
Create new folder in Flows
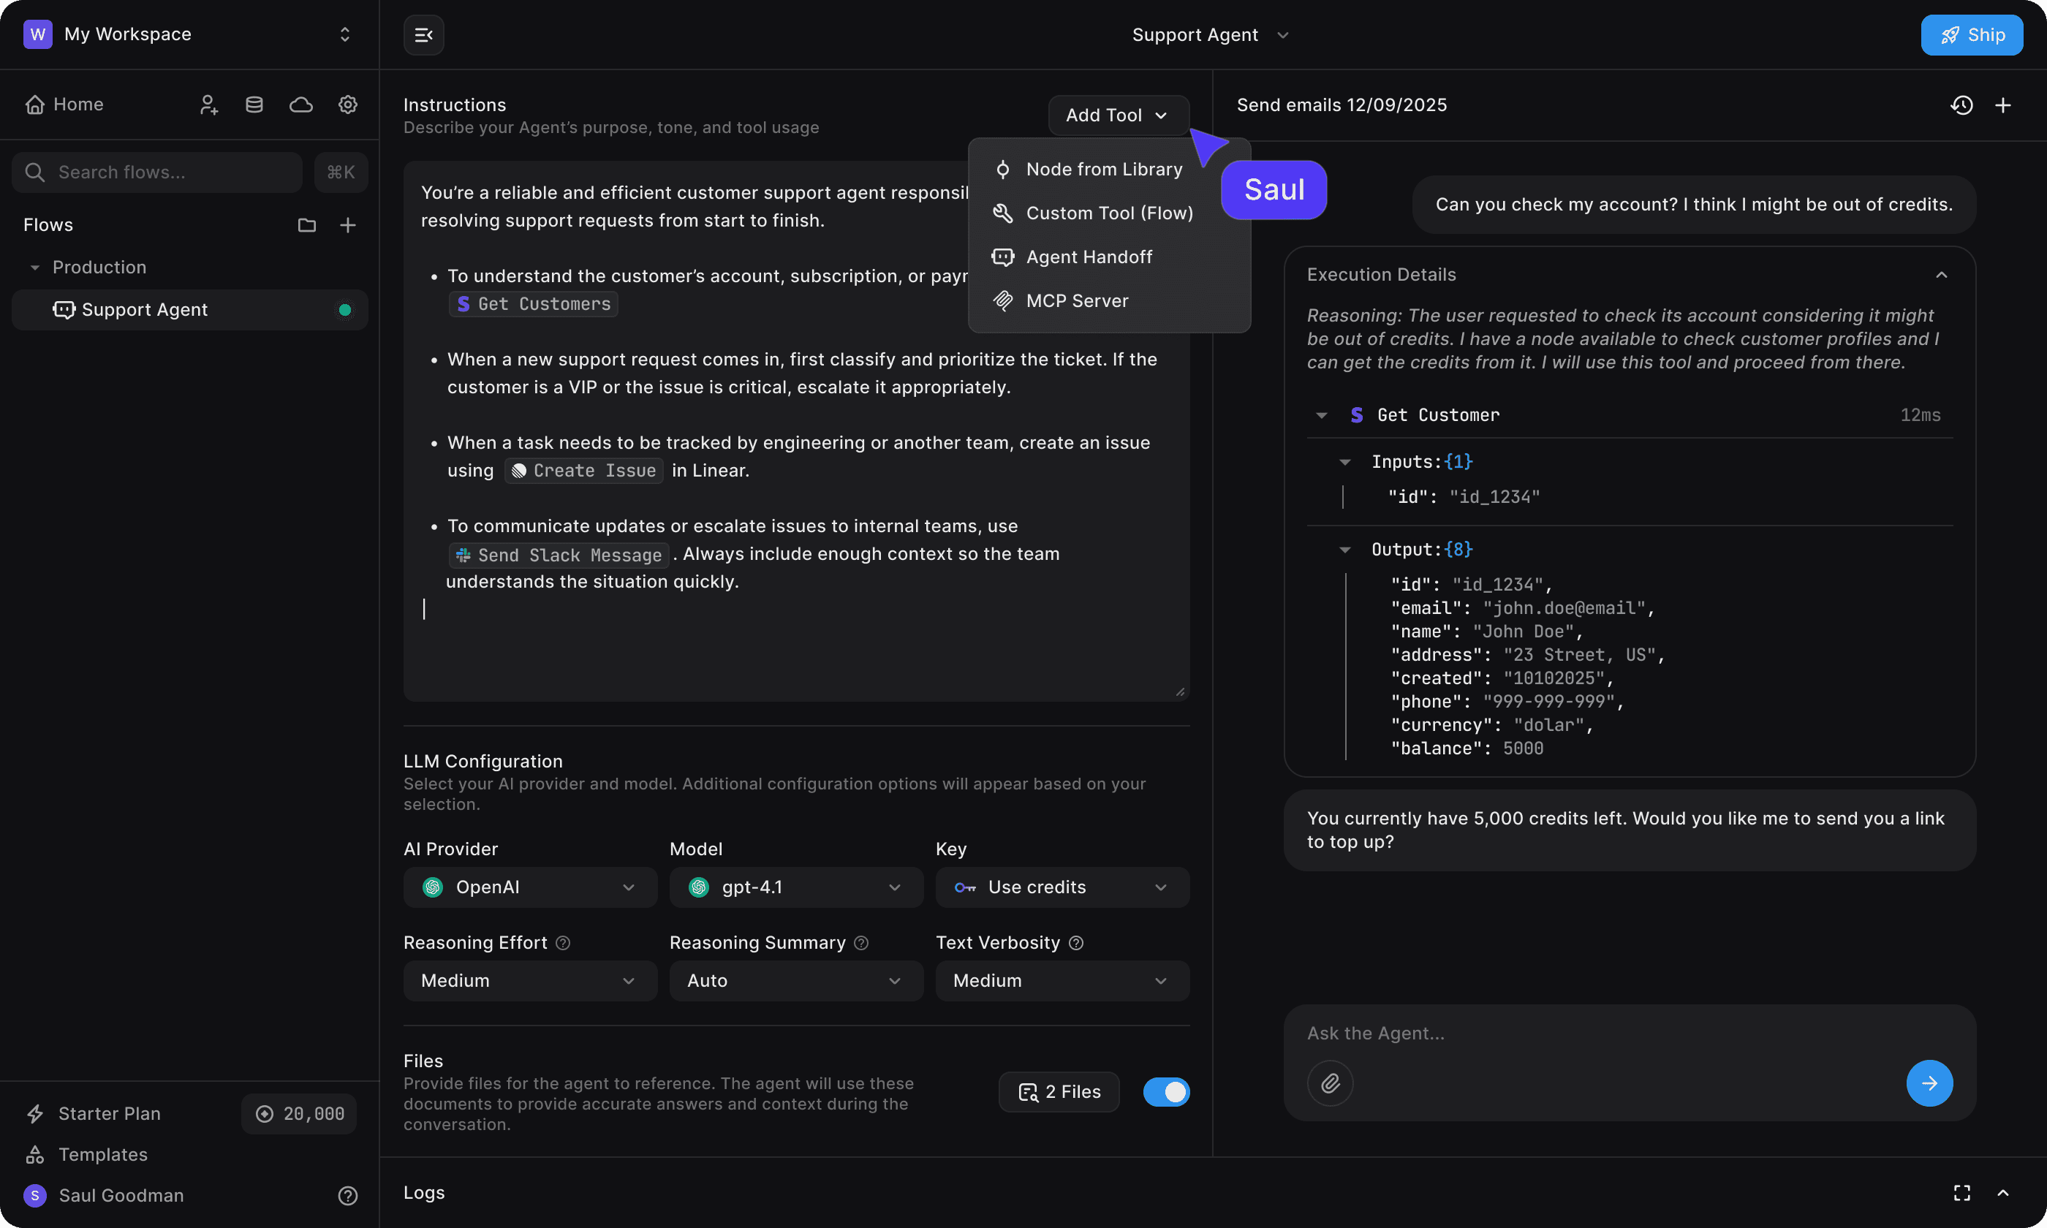point(307,225)
